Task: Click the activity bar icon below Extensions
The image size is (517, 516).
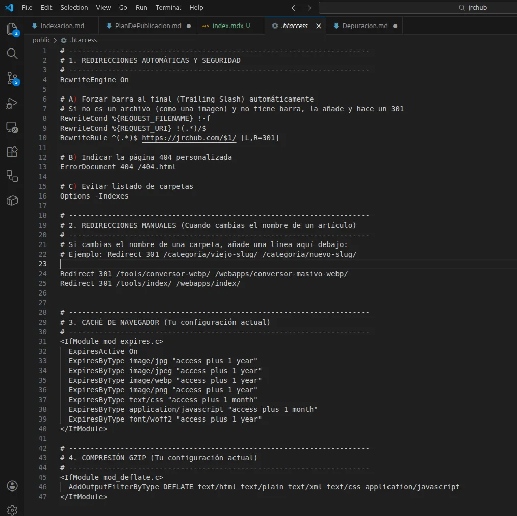Action: [x=12, y=176]
